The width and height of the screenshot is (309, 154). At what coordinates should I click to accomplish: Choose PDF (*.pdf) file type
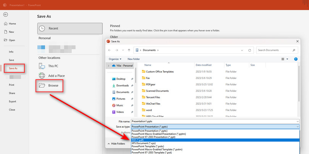pos(215,140)
